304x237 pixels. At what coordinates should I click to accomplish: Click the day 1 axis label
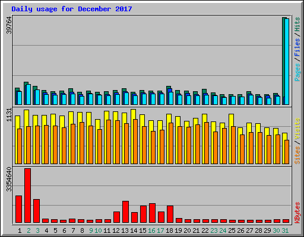[20, 230]
